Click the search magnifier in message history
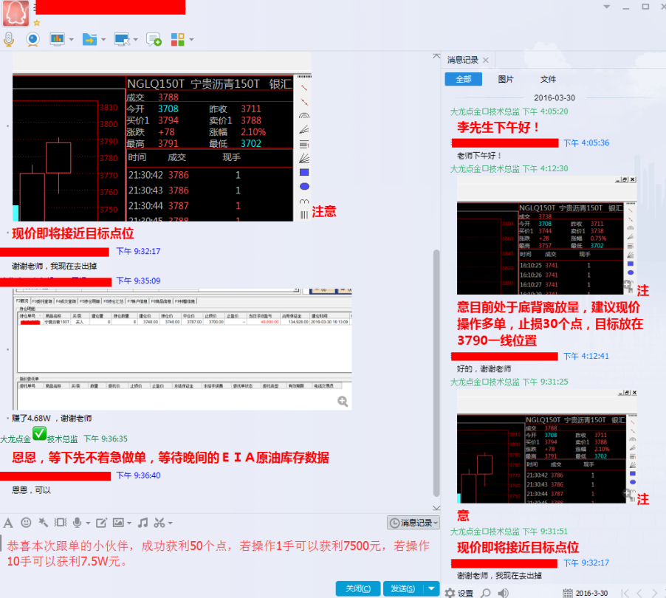The width and height of the screenshot is (666, 598). (485, 592)
